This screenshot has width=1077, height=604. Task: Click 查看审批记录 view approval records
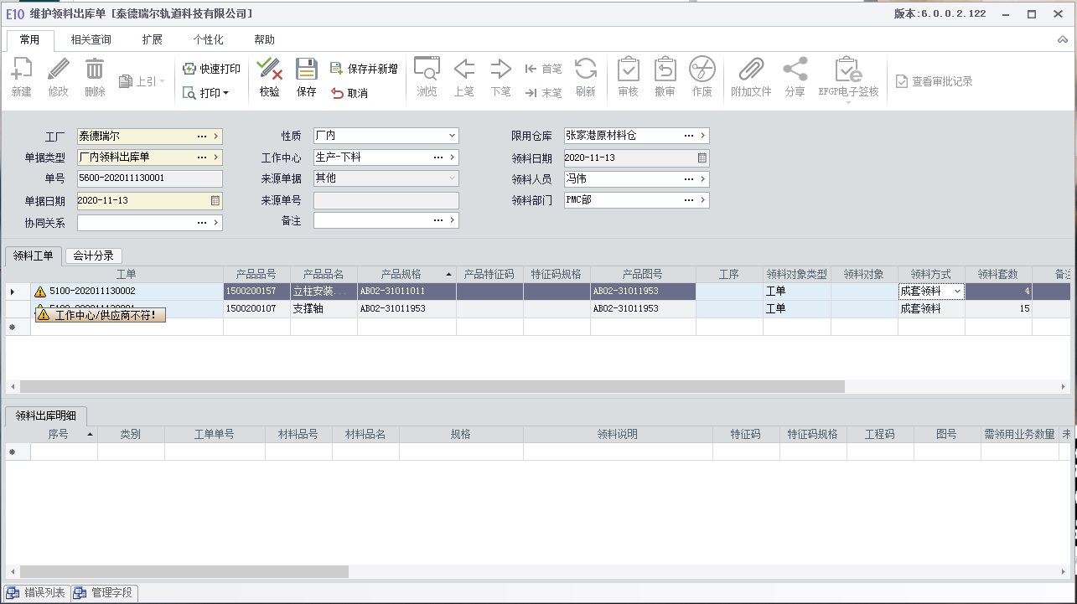934,81
